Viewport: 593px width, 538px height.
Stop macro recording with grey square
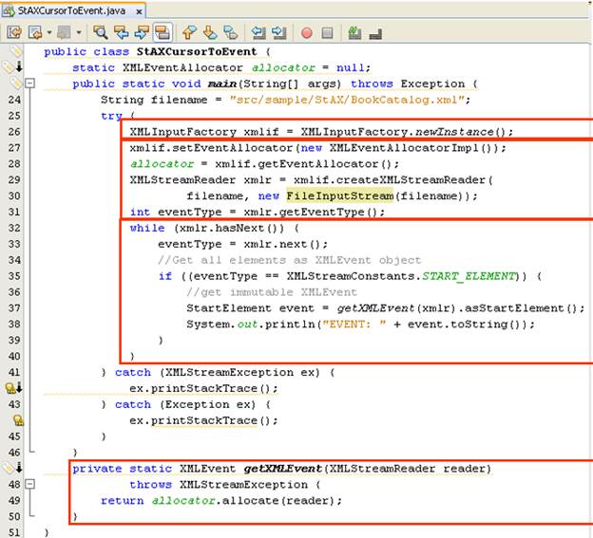[x=328, y=33]
